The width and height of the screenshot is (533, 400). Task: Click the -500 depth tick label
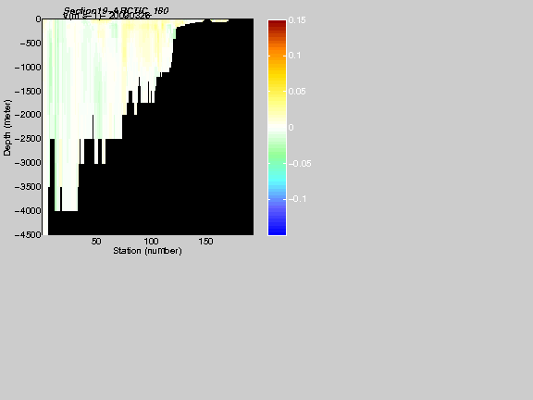pos(31,44)
